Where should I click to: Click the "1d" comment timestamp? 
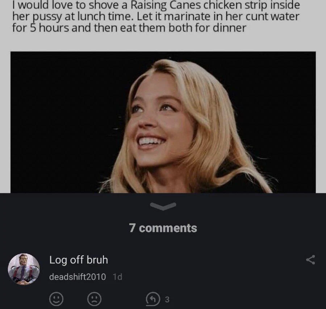[x=117, y=277]
